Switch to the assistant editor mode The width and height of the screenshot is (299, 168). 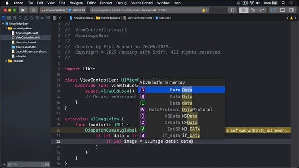click(x=253, y=10)
